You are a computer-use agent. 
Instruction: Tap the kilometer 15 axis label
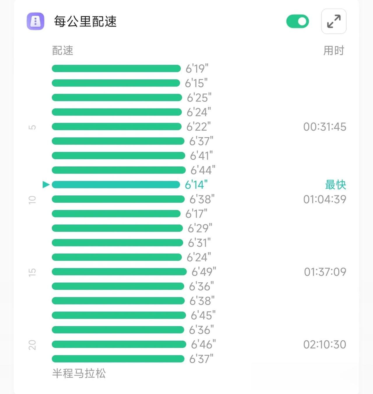pyautogui.click(x=32, y=272)
